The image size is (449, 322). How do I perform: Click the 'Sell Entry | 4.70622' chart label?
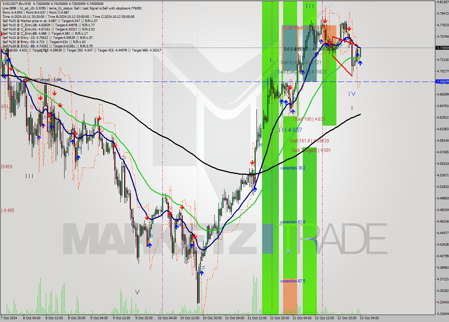tap(302, 72)
